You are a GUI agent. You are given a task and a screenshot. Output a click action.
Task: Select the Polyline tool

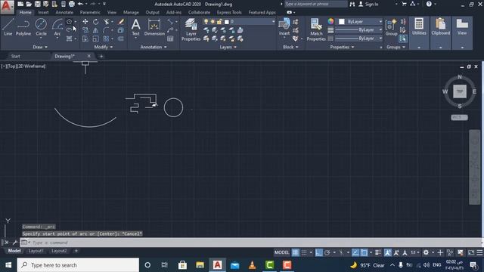(x=23, y=27)
